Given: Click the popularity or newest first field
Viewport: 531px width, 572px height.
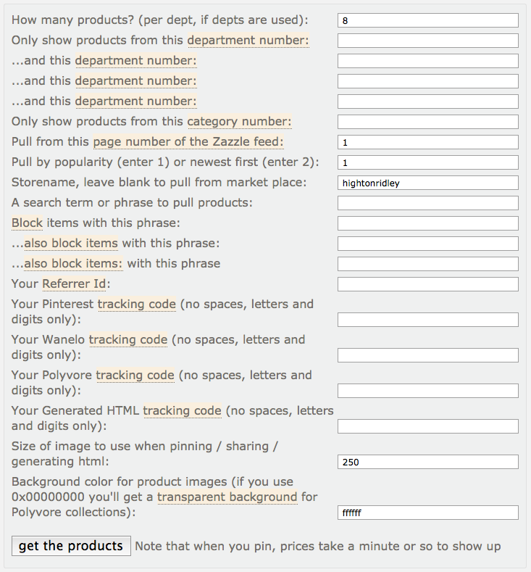Looking at the screenshot, I should [x=427, y=162].
